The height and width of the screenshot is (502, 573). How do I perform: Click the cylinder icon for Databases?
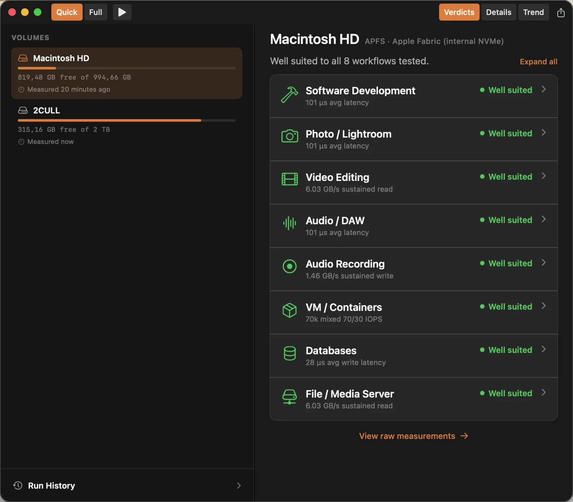[x=289, y=353]
